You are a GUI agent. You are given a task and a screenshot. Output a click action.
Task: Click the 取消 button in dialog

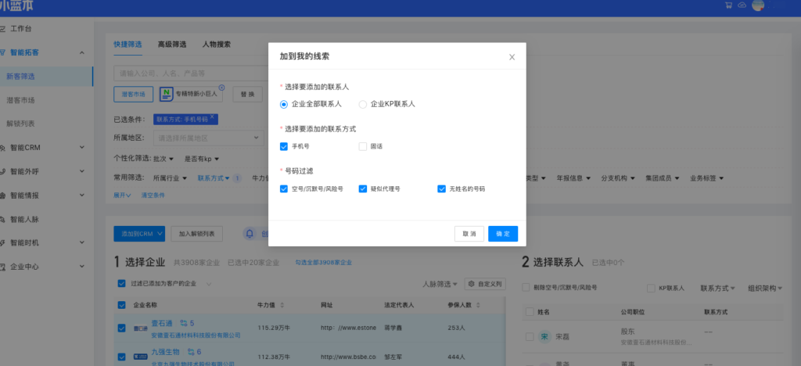click(x=469, y=233)
